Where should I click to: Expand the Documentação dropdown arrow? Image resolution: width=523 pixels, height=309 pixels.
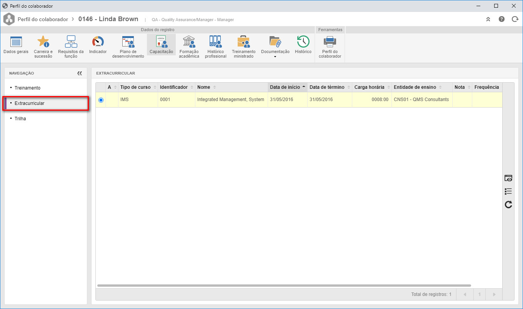coord(275,57)
